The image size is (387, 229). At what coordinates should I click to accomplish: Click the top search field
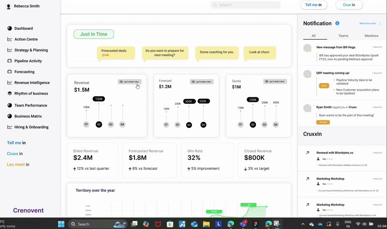click(246, 5)
